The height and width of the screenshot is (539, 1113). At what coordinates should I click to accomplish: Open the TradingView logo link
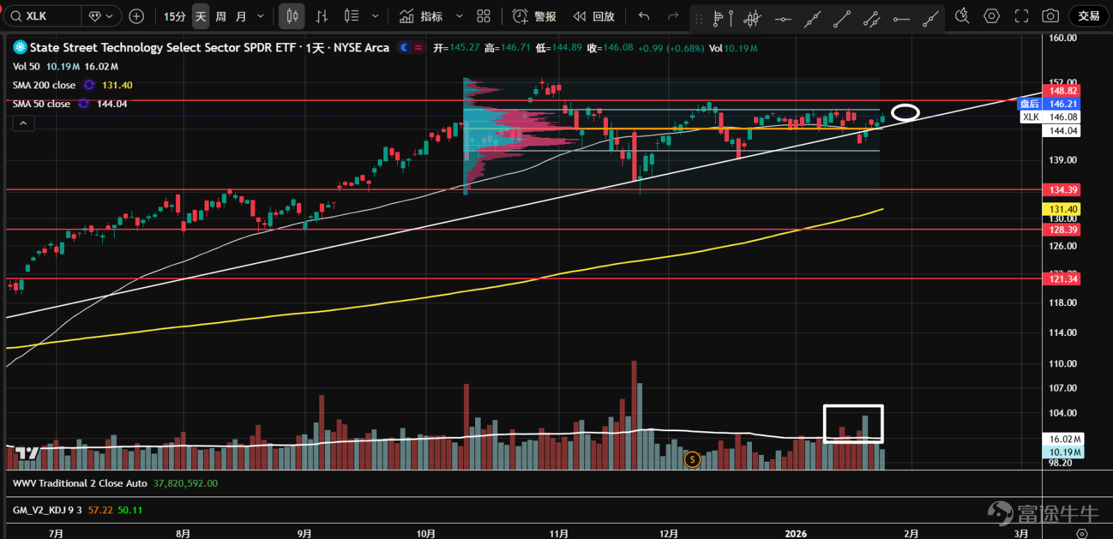[x=28, y=453]
